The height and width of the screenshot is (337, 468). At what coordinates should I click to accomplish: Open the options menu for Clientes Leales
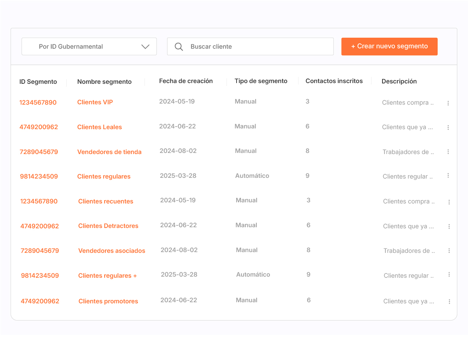[448, 128]
